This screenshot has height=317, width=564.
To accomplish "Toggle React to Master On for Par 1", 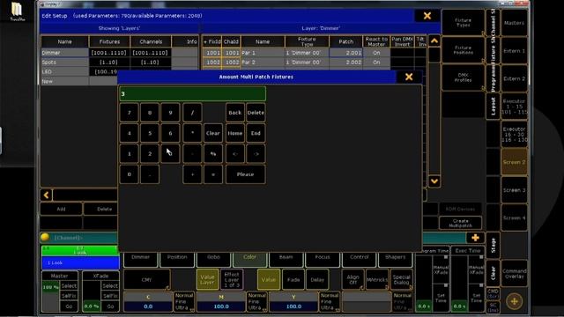I will click(x=376, y=53).
